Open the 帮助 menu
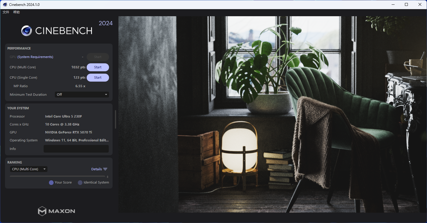The image size is (427, 223). pos(17,12)
